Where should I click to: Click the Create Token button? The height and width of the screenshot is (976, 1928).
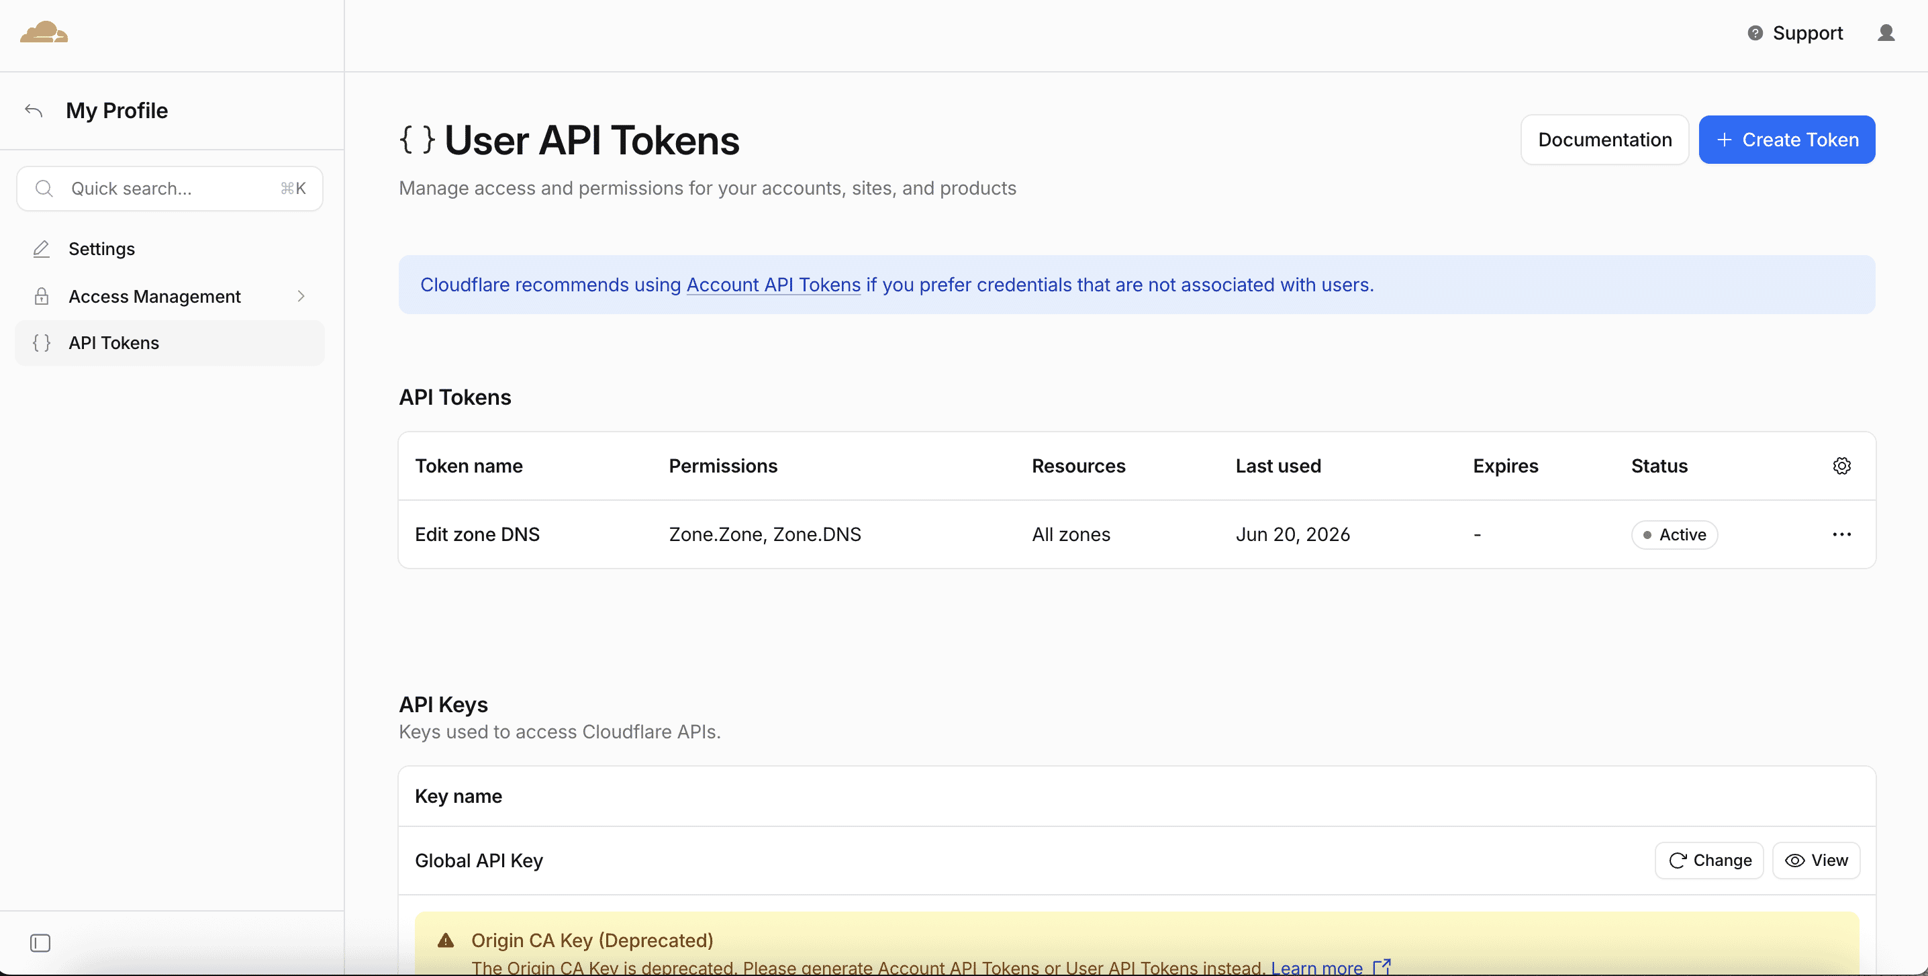[x=1786, y=139]
